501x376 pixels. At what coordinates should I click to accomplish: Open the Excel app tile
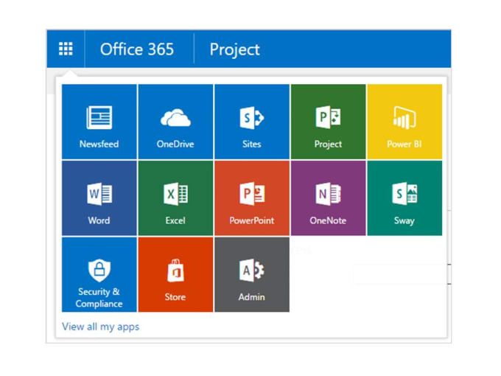click(176, 198)
